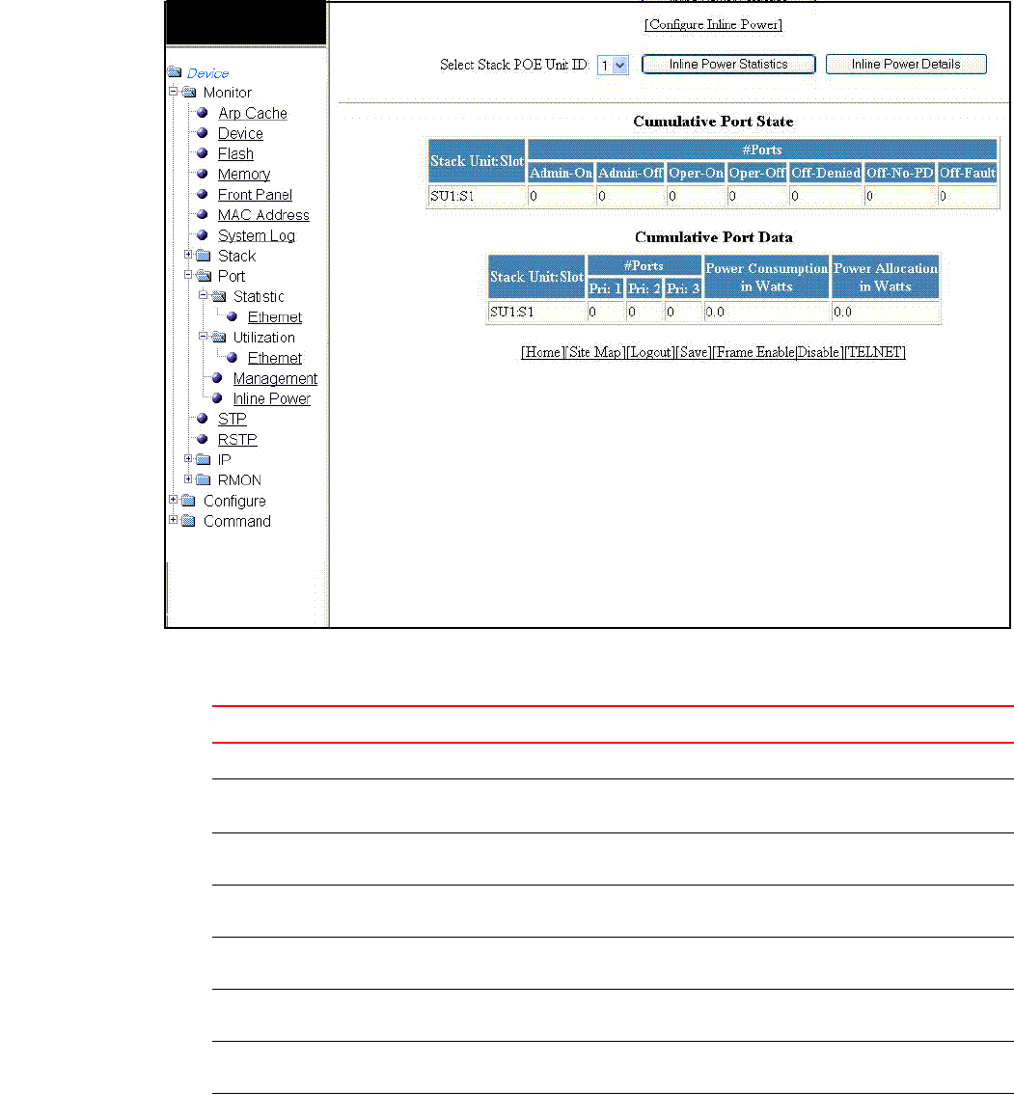Open the System Log link
Screen dimensions: 1014x1118
[256, 235]
